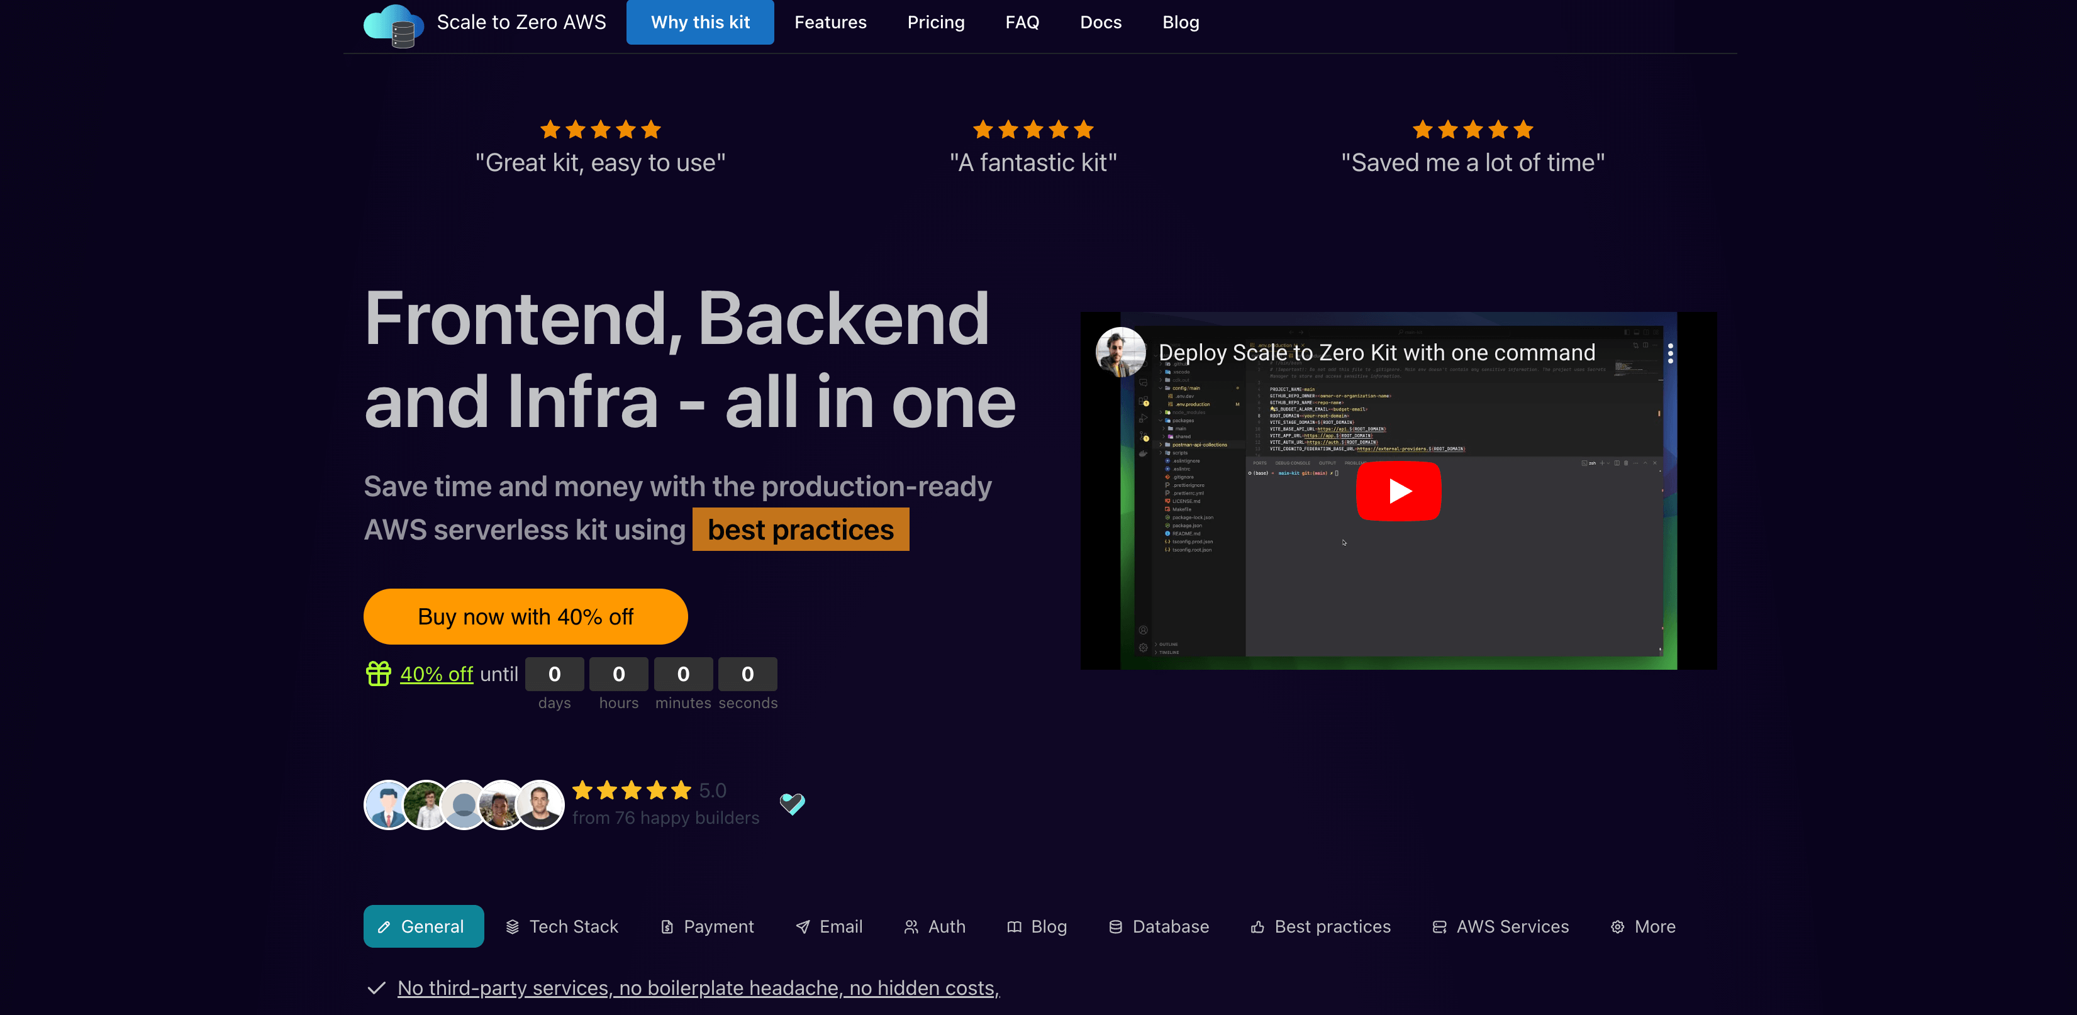Click the seconds countdown box
The width and height of the screenshot is (2077, 1015).
point(747,674)
